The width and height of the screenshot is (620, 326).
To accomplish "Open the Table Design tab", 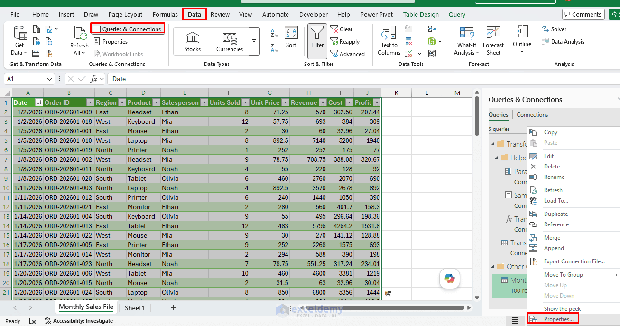I will point(421,14).
